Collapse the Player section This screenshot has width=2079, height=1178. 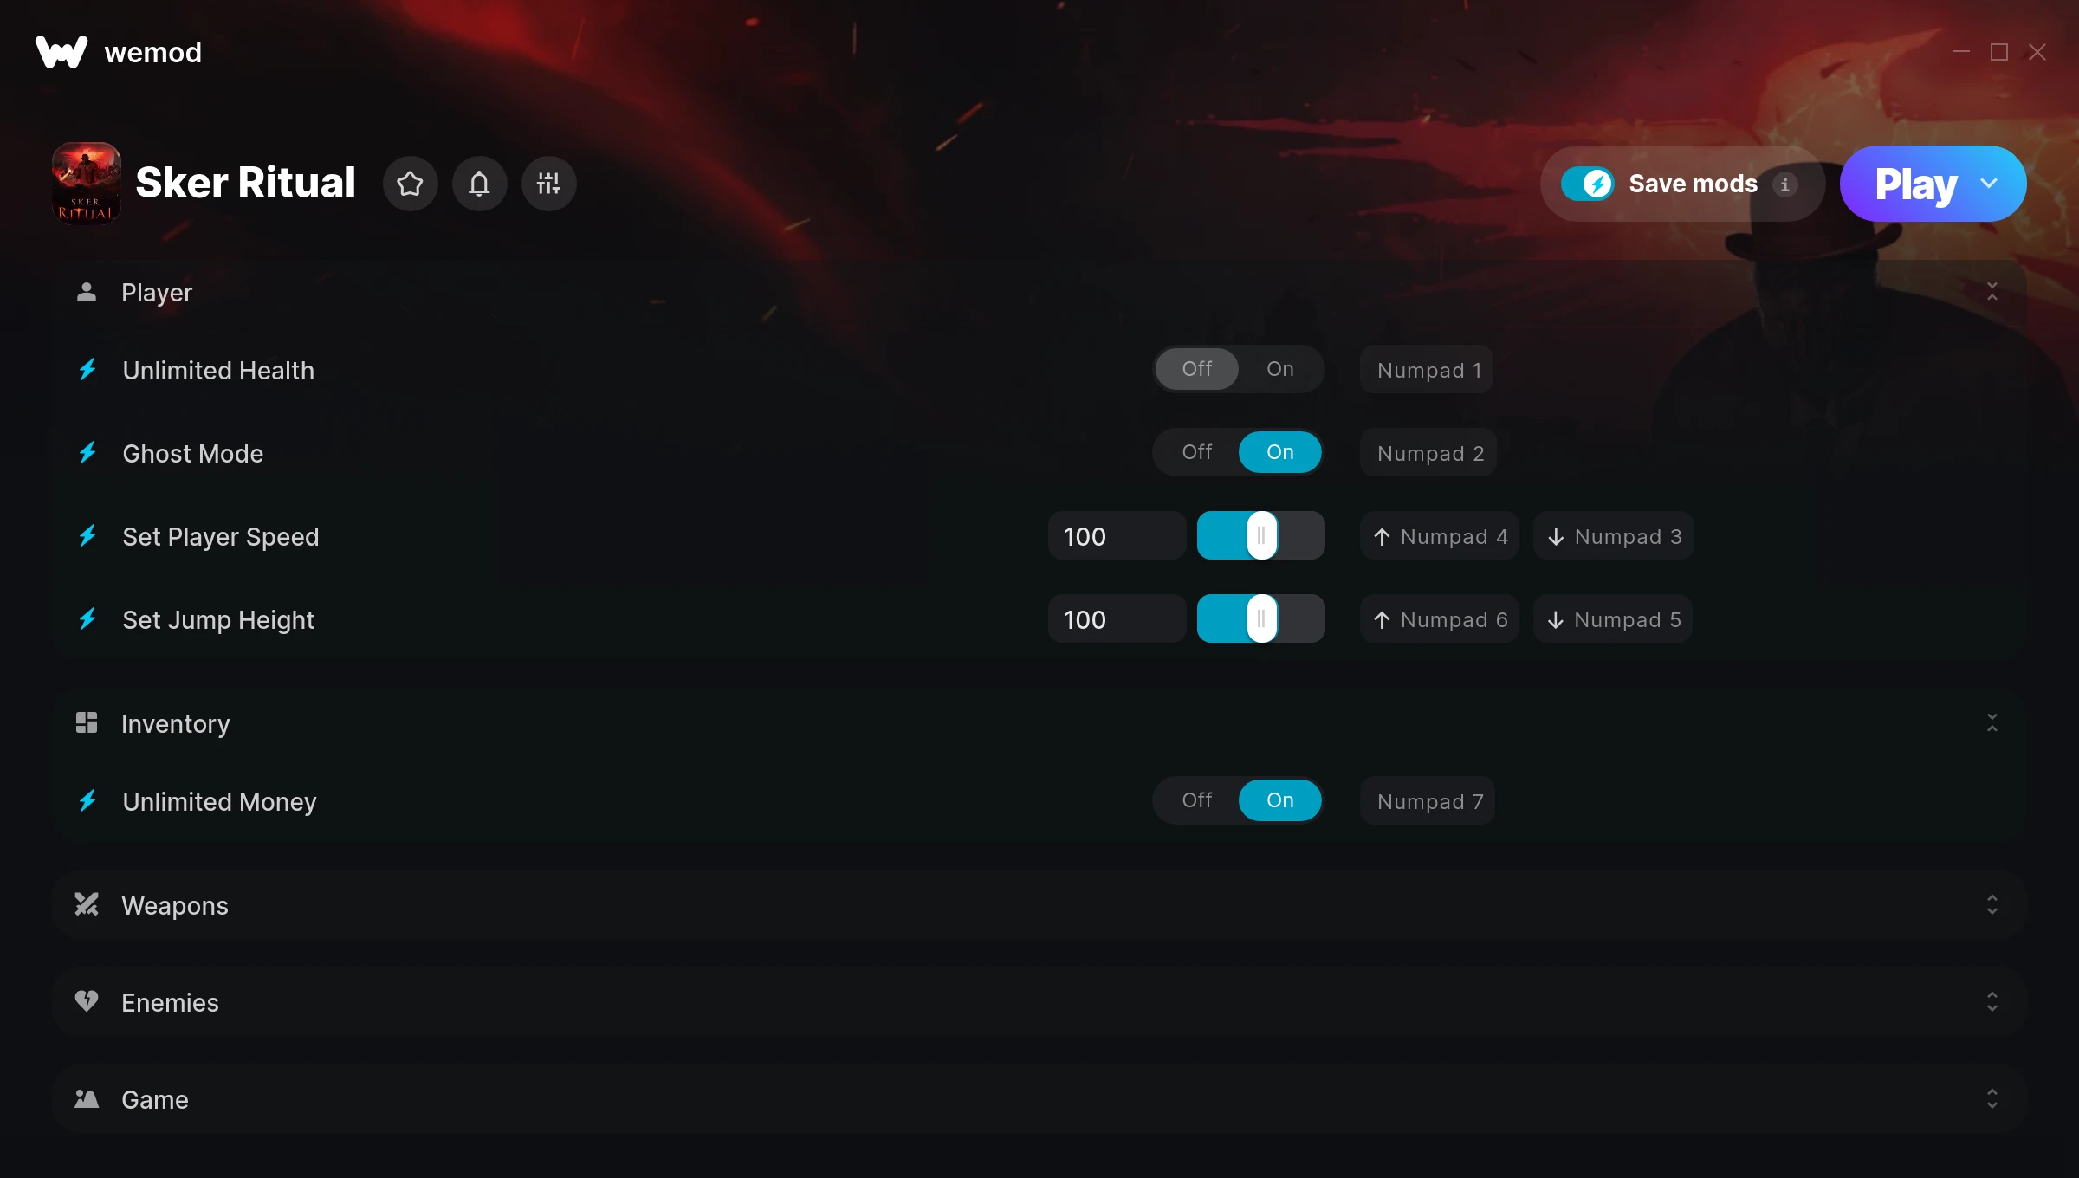1992,291
